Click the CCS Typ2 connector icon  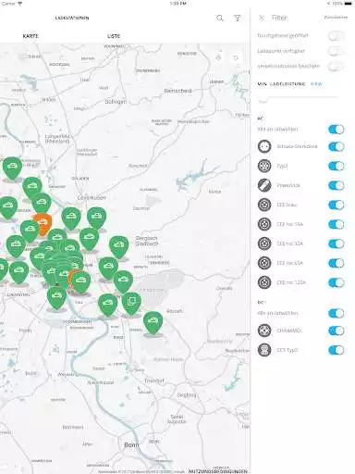264,350
